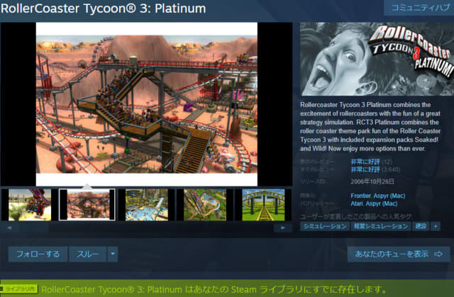The width and height of the screenshot is (454, 297).
Task: Click the フォローする button
Action: [38, 254]
